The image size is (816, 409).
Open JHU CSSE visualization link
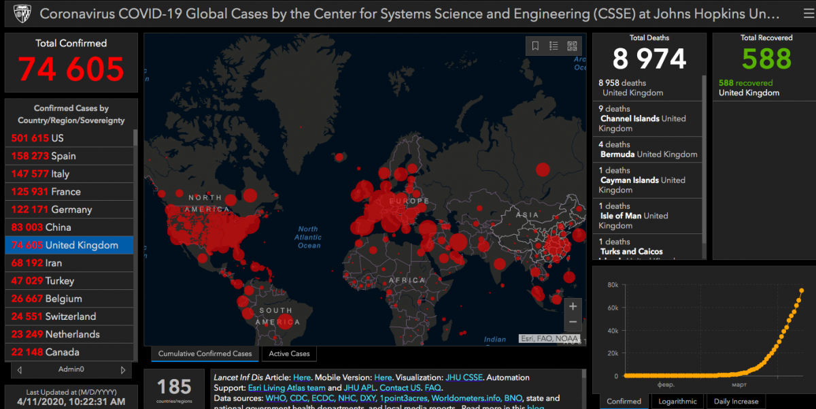pyautogui.click(x=464, y=377)
